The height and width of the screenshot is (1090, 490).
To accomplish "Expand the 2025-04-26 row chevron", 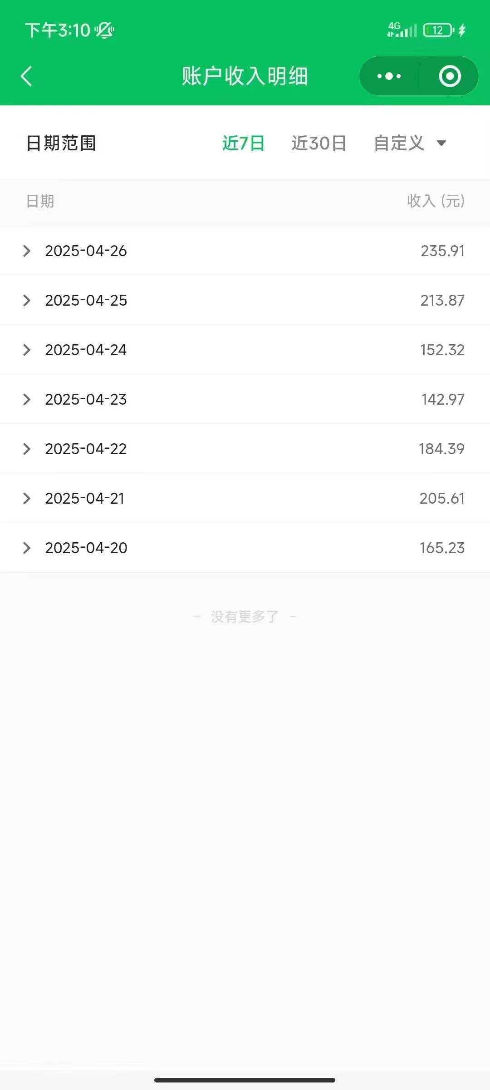I will tap(27, 251).
